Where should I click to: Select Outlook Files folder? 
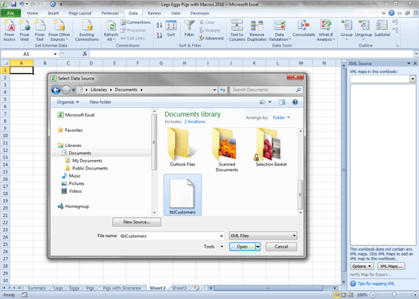pos(182,147)
